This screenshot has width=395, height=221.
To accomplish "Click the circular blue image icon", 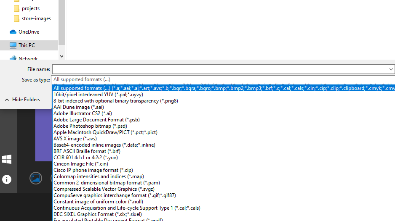I will [36, 178].
